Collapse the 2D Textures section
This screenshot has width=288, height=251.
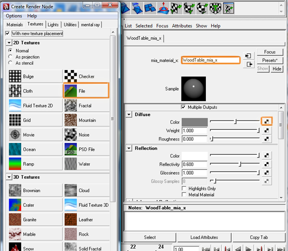pyautogui.click(x=9, y=43)
